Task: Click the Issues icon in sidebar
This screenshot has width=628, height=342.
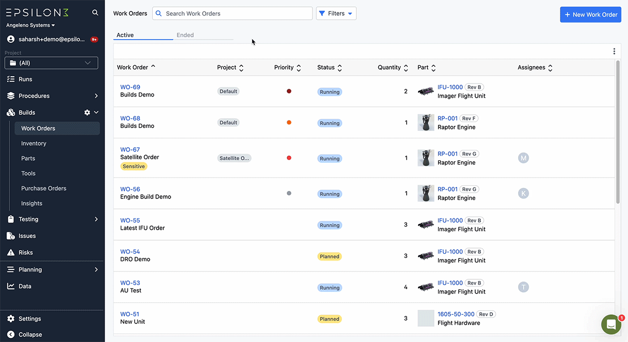Action: [10, 236]
